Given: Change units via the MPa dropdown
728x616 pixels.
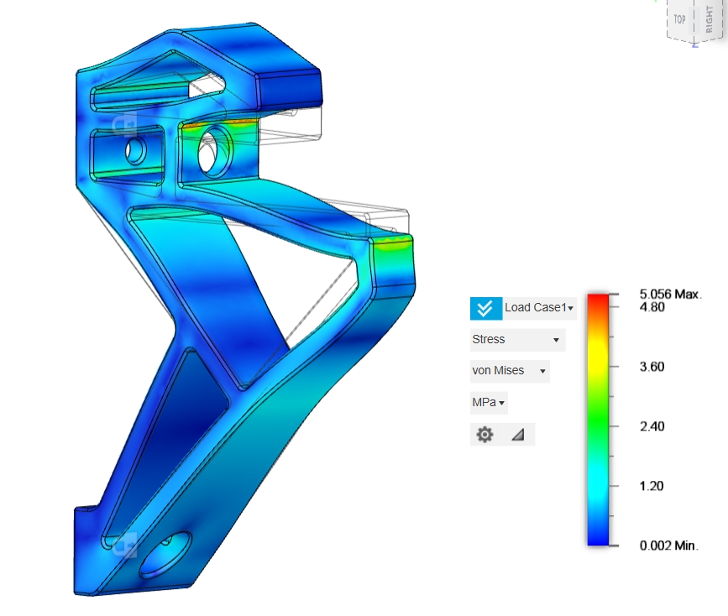Looking at the screenshot, I should [489, 403].
